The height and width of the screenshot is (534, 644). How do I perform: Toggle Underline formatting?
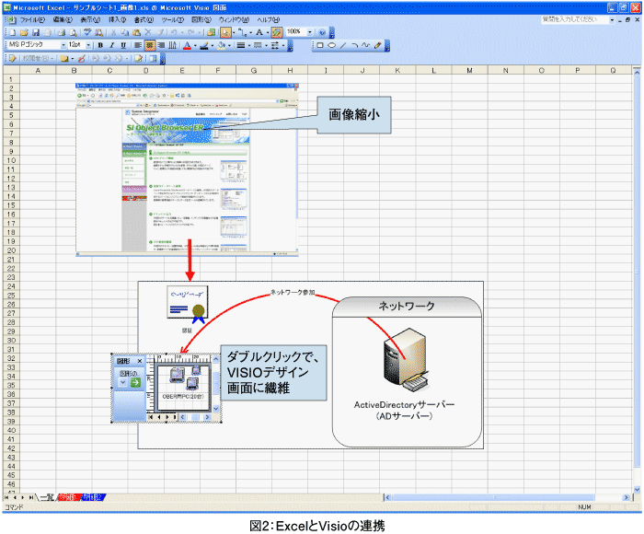(x=123, y=46)
